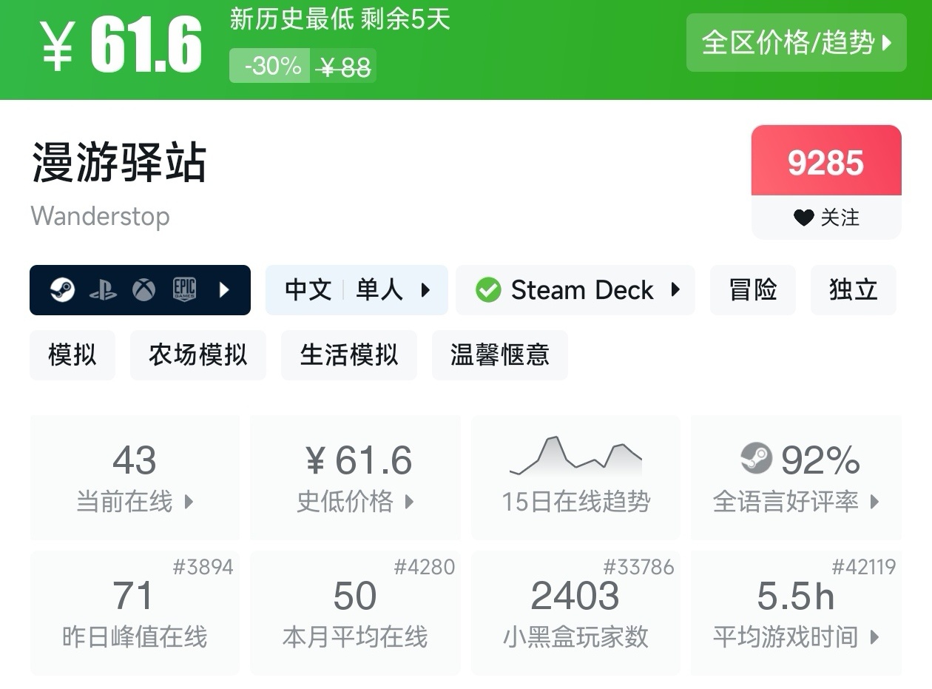Image resolution: width=932 pixels, height=689 pixels.
Task: Open 当前在线 player count details
Action: (x=135, y=477)
